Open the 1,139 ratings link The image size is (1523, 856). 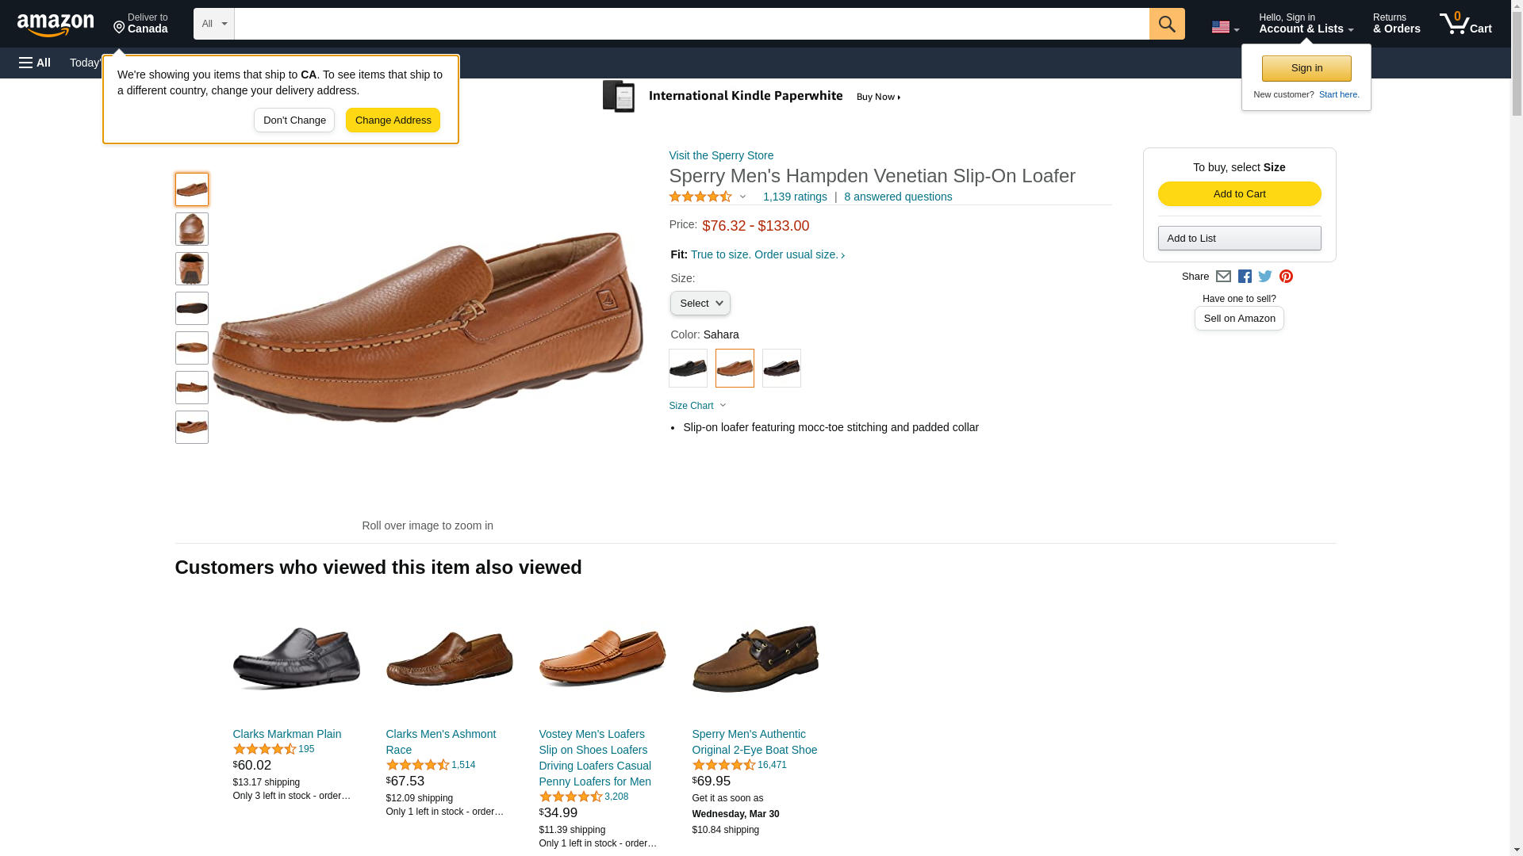point(794,197)
